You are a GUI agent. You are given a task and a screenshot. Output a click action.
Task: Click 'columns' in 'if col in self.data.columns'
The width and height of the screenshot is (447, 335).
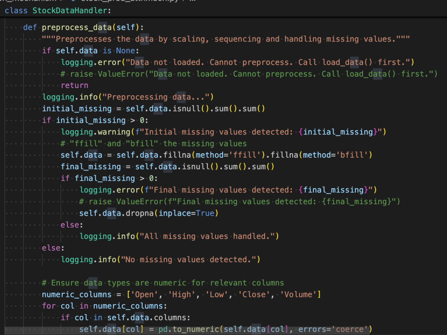click(x=170, y=318)
